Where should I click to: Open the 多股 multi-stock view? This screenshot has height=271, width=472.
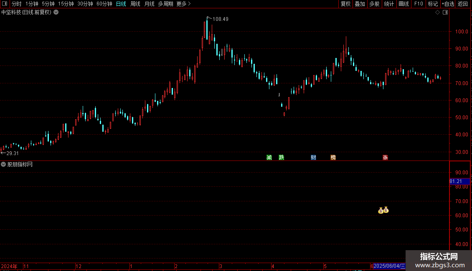point(374,4)
